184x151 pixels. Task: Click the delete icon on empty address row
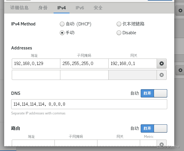[x=161, y=75]
